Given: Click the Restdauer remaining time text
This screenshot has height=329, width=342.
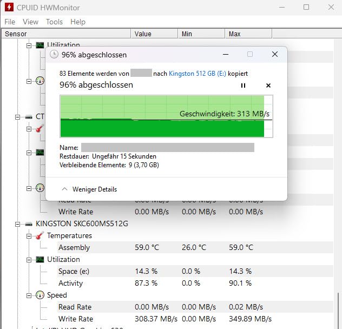Looking at the screenshot, I should [x=108, y=156].
